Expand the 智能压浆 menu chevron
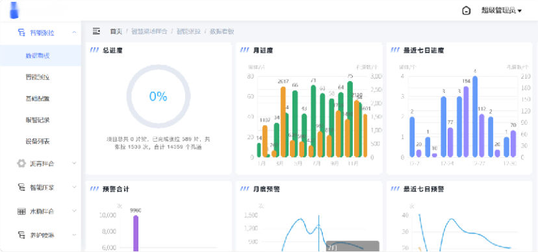Image resolution: width=538 pixels, height=252 pixels. coord(74,187)
